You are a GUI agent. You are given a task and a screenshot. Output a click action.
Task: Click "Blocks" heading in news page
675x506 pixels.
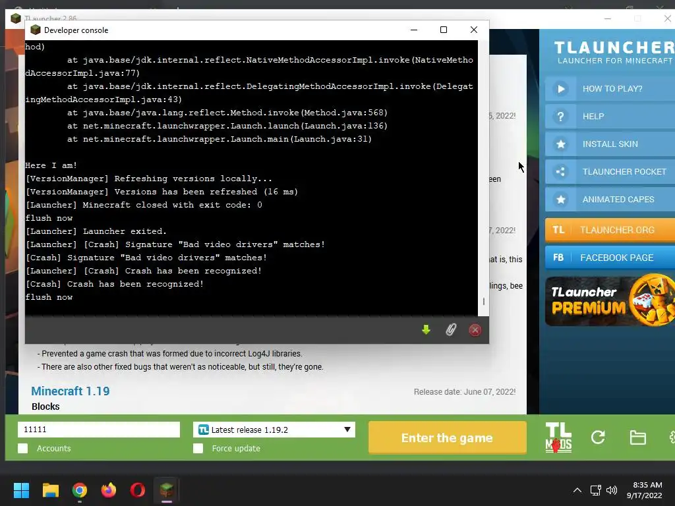[x=45, y=407]
